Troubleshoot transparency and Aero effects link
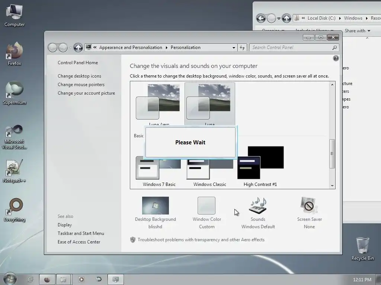 click(x=201, y=240)
